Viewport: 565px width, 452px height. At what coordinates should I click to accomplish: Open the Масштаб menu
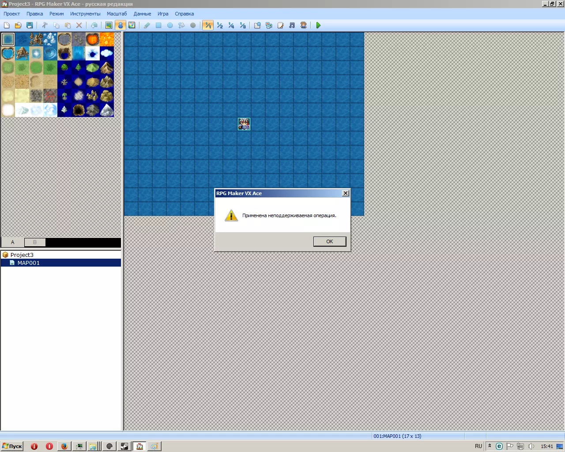tap(117, 14)
